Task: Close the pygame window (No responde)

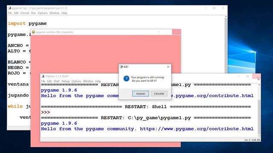Action: click(176, 32)
